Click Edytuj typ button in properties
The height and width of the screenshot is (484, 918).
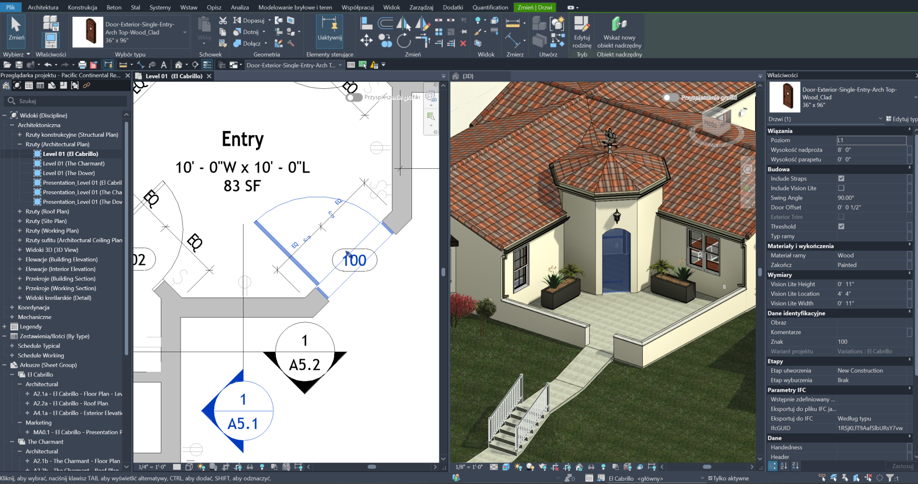902,119
